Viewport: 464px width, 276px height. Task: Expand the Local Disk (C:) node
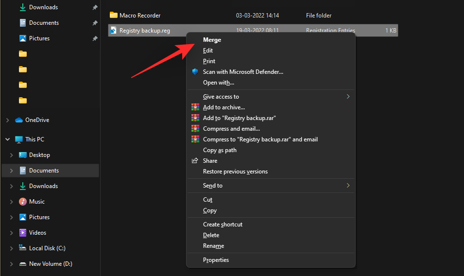pos(11,248)
